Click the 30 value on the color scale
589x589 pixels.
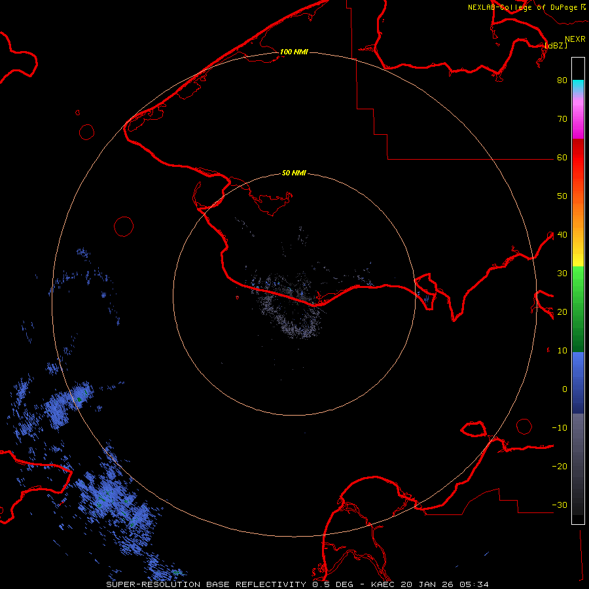pos(562,274)
